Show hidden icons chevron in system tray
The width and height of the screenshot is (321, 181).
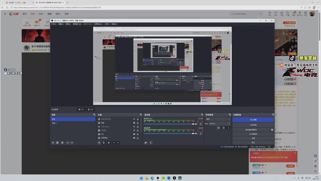pyautogui.click(x=295, y=178)
